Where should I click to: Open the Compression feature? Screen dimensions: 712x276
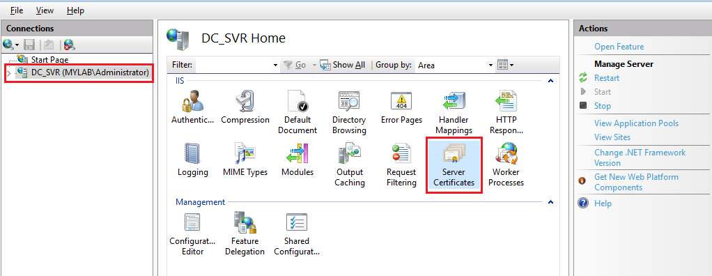[245, 101]
